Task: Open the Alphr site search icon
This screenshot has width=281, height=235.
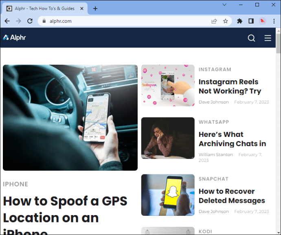Action: click(251, 38)
